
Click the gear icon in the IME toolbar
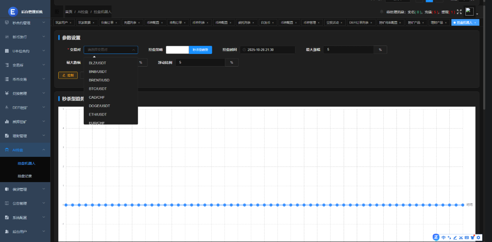coord(478,237)
